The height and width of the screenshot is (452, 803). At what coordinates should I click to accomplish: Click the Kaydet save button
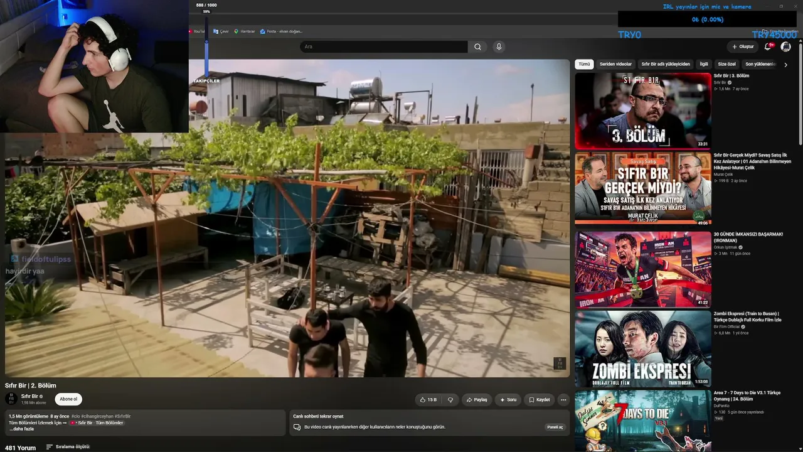[540, 399]
